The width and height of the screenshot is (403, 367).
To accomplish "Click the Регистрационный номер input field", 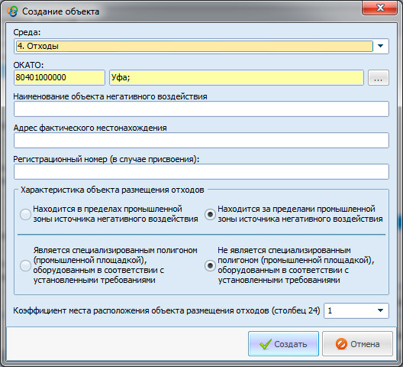I will 201,171.
